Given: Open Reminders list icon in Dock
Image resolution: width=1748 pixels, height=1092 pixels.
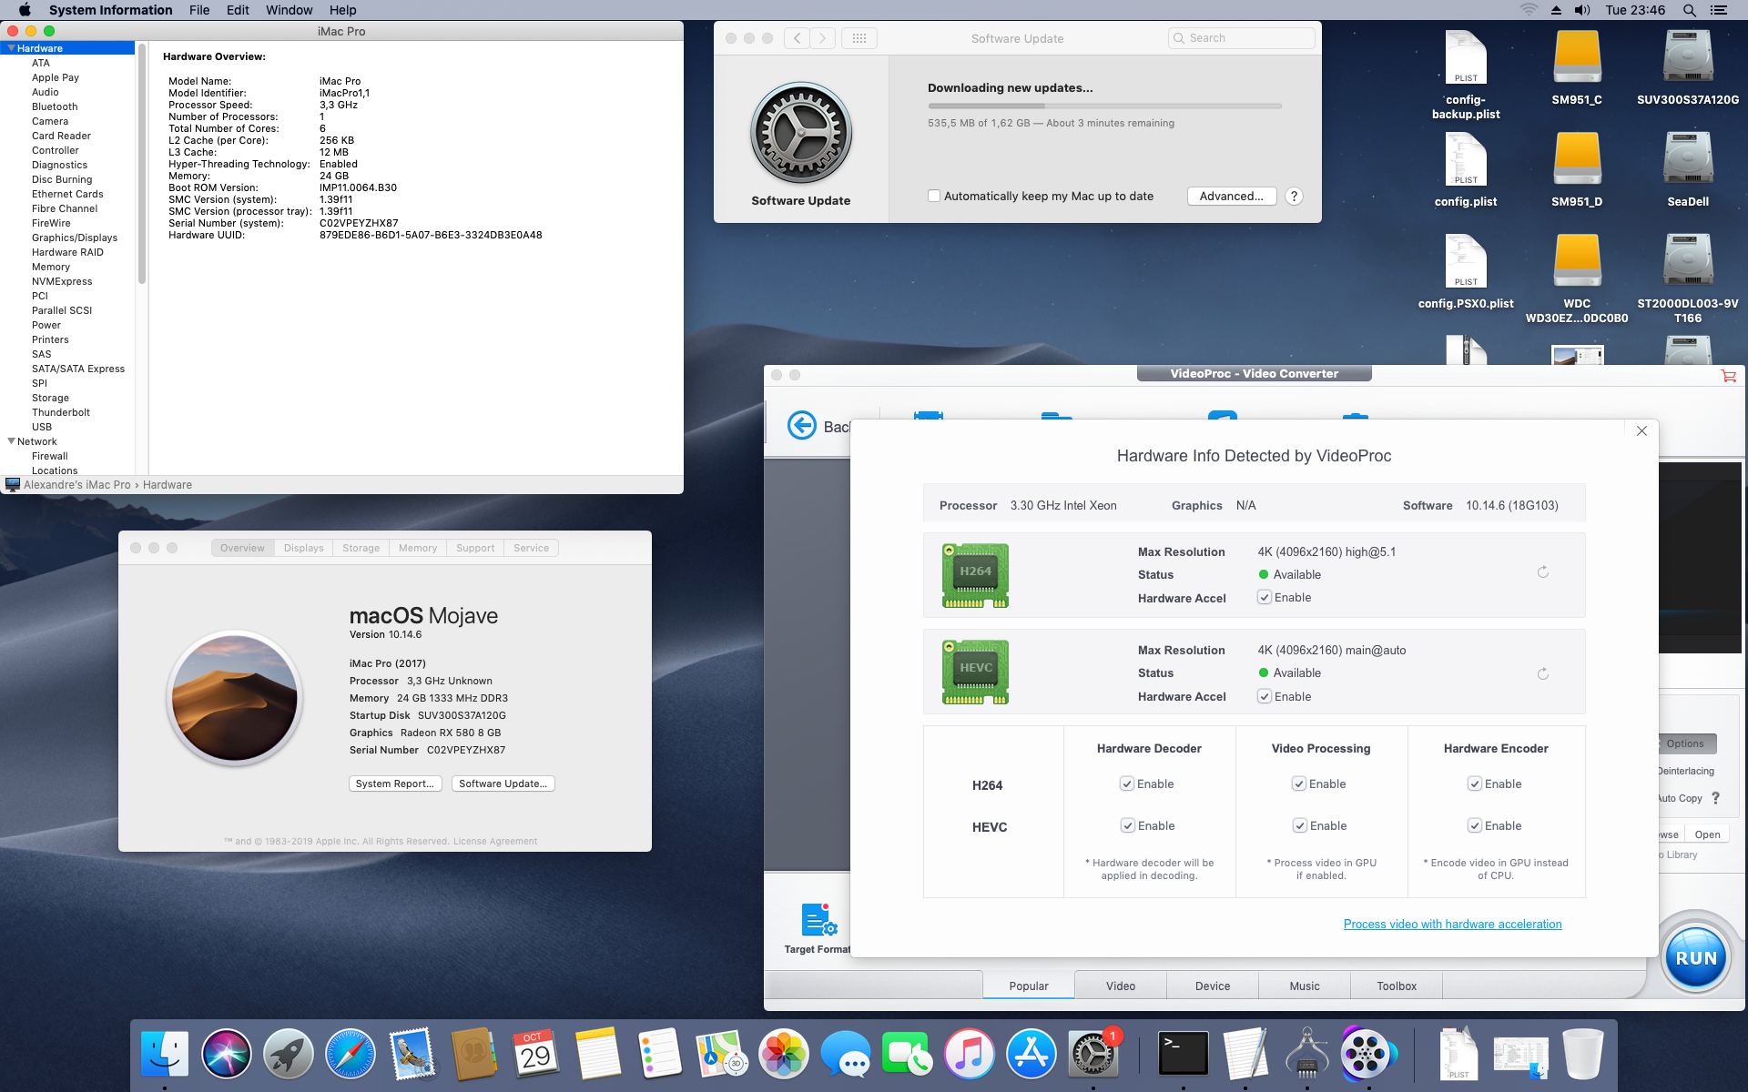Looking at the screenshot, I should click(660, 1054).
